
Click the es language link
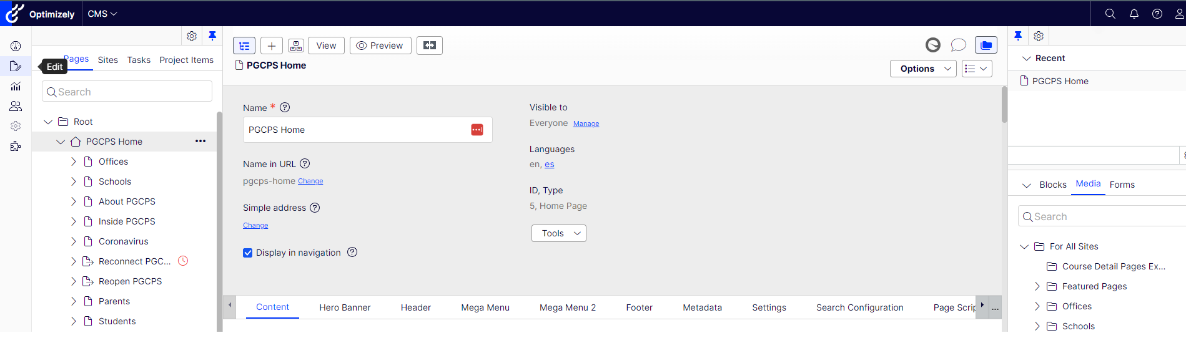point(550,165)
